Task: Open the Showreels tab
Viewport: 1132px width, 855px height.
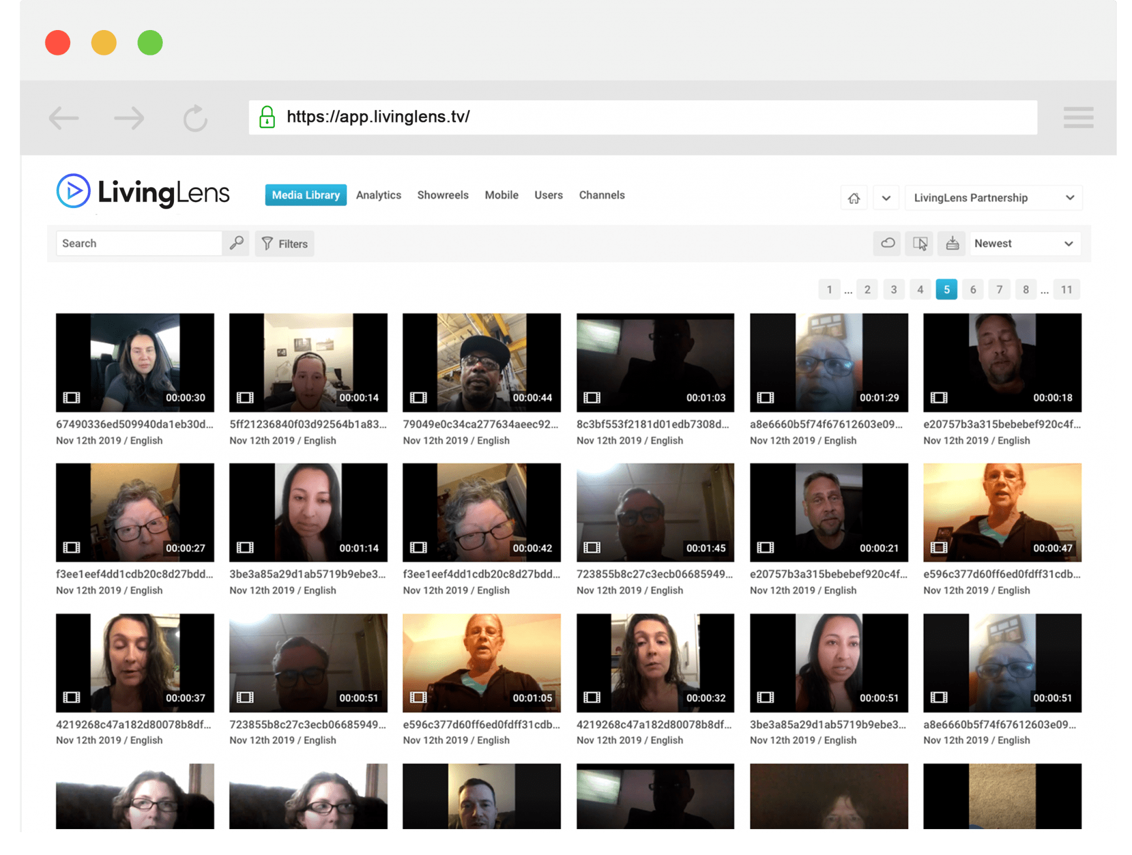Action: pyautogui.click(x=443, y=195)
